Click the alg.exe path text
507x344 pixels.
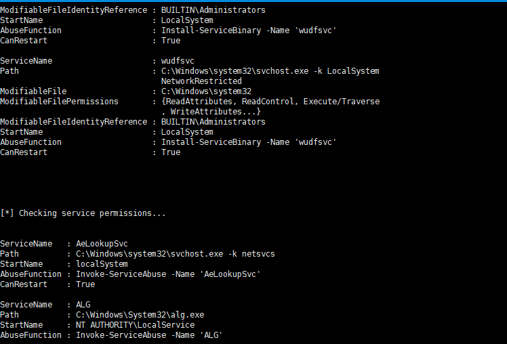coord(140,315)
